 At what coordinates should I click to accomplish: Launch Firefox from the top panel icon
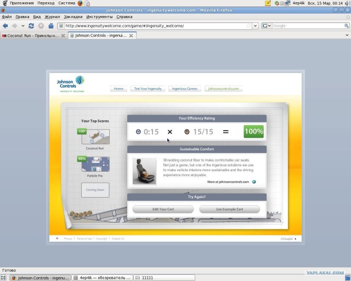[80, 3]
